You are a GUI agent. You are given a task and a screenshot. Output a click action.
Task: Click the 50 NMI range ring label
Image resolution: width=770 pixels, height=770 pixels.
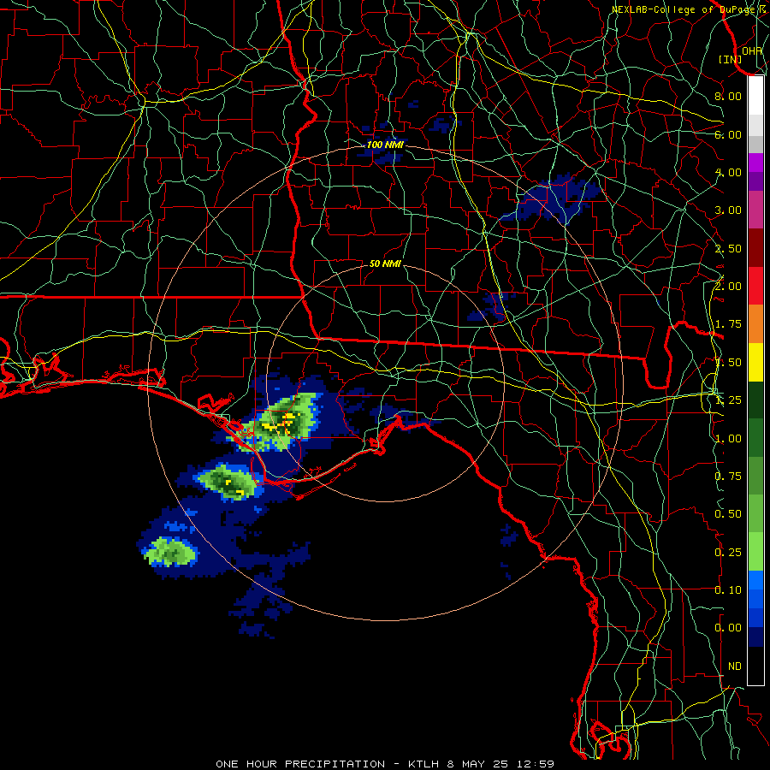[385, 264]
